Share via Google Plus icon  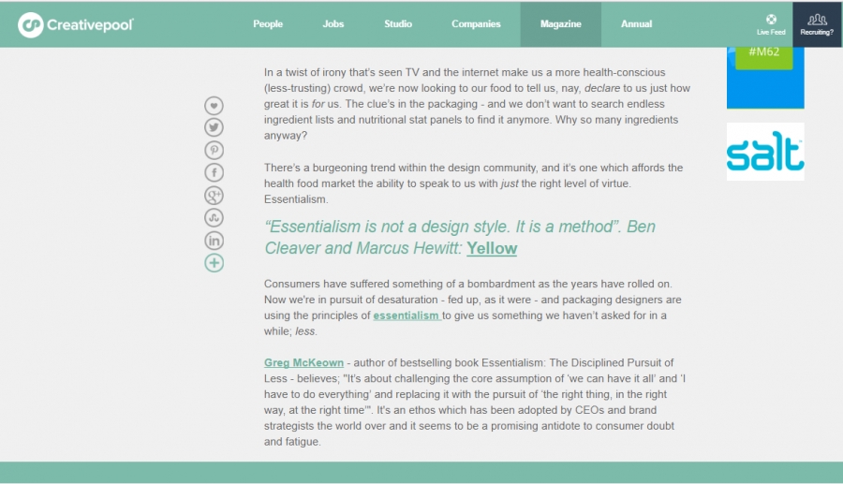pyautogui.click(x=214, y=196)
